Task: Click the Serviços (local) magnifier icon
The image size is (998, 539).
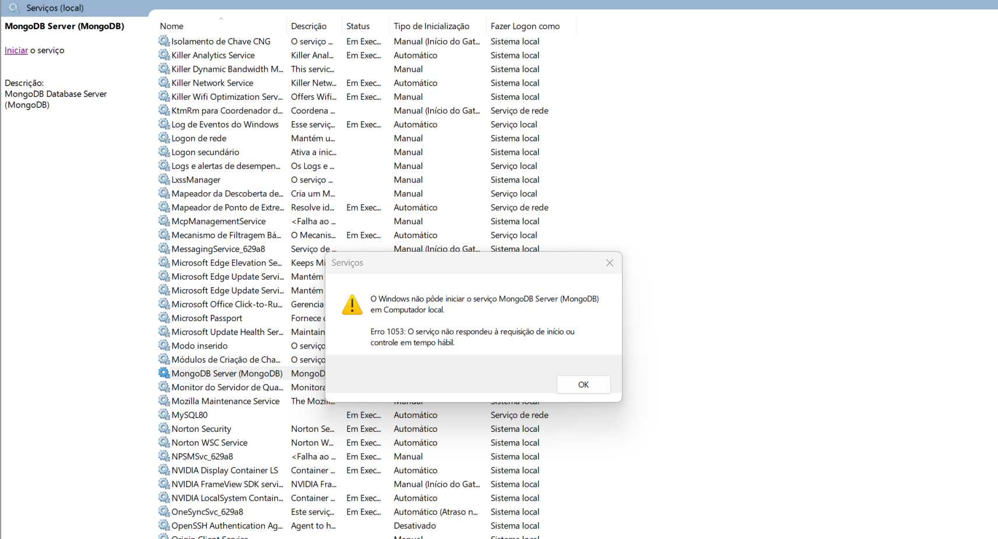Action: 14,8
